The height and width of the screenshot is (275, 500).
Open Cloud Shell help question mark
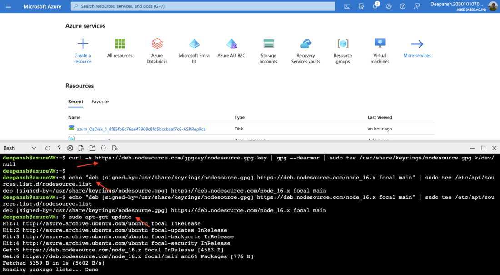tap(59, 148)
